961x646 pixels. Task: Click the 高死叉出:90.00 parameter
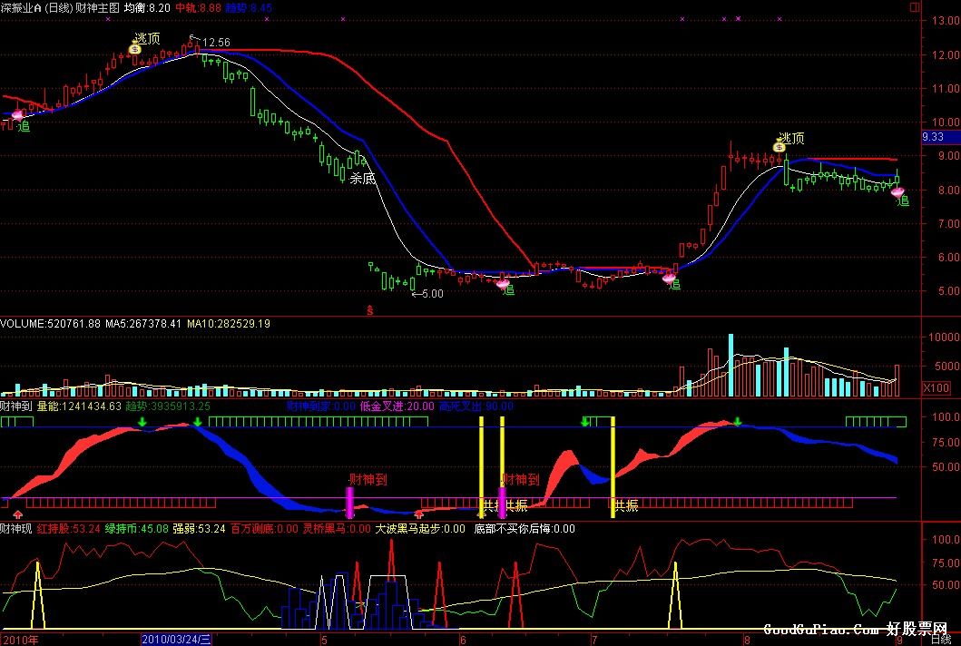(x=476, y=406)
